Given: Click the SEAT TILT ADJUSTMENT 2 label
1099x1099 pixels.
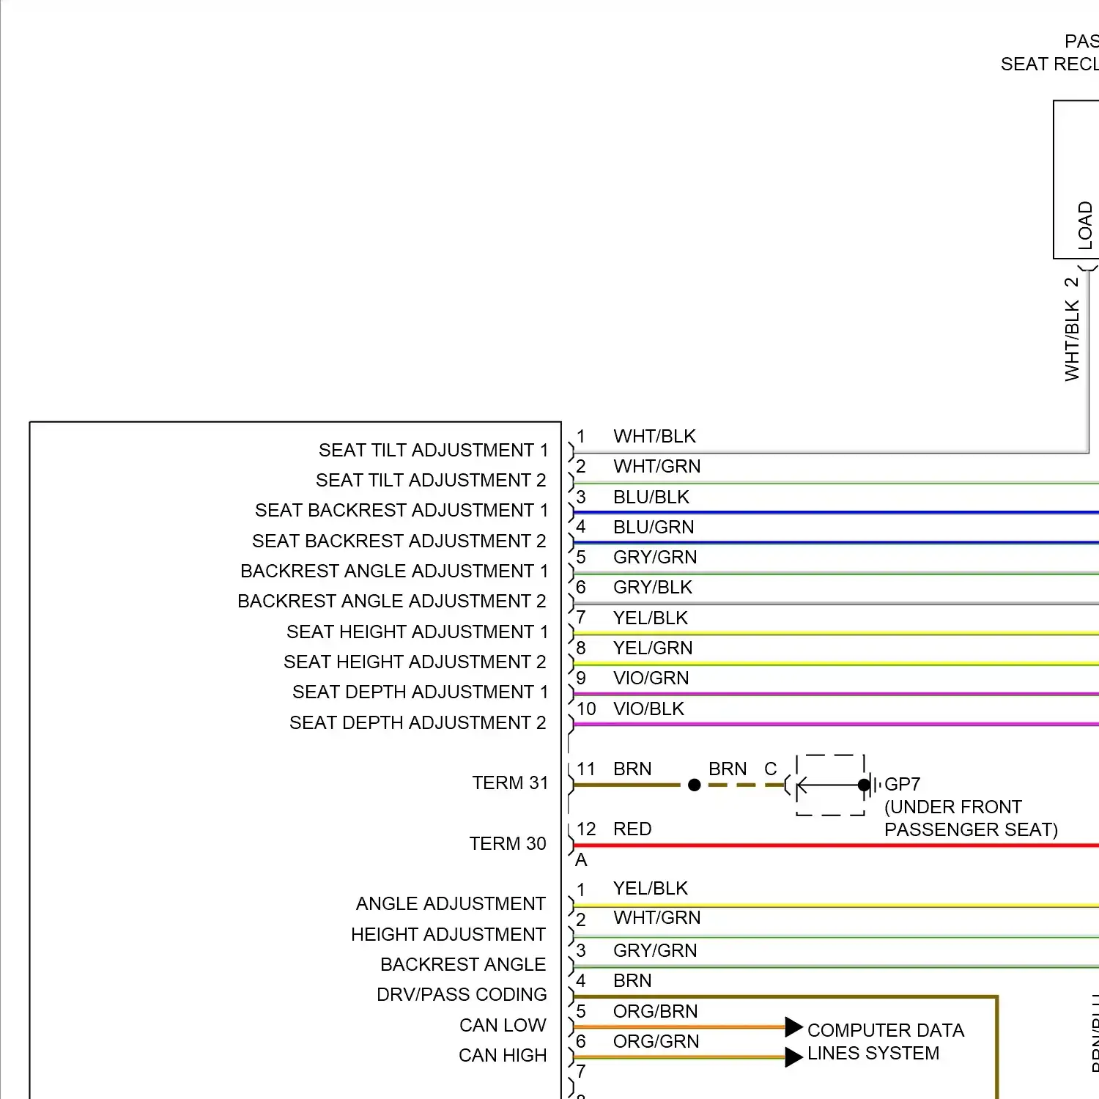Looking at the screenshot, I should (431, 480).
